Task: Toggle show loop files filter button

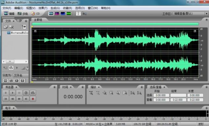Action: 11,80
